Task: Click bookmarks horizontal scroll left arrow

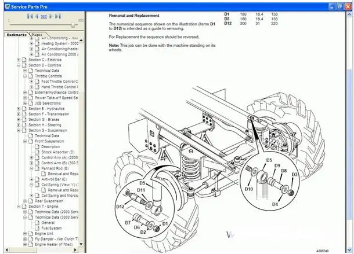Action: pos(7,250)
